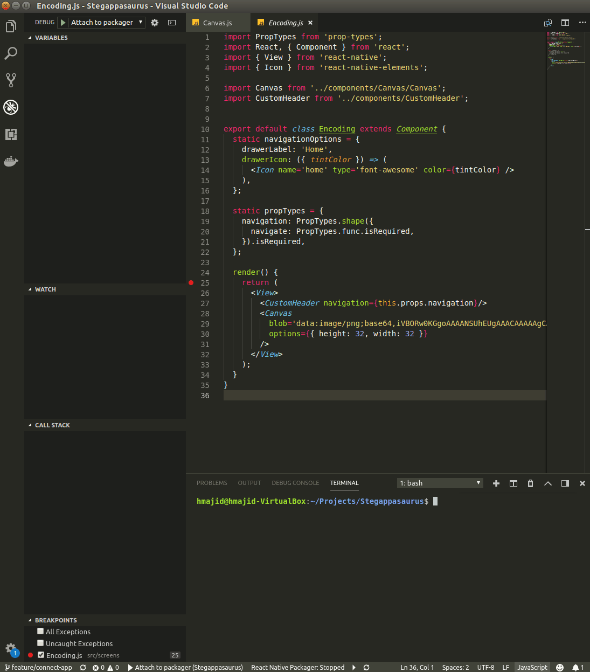Close the Encoding.js tab
Screen dimensions: 590x672
point(310,23)
